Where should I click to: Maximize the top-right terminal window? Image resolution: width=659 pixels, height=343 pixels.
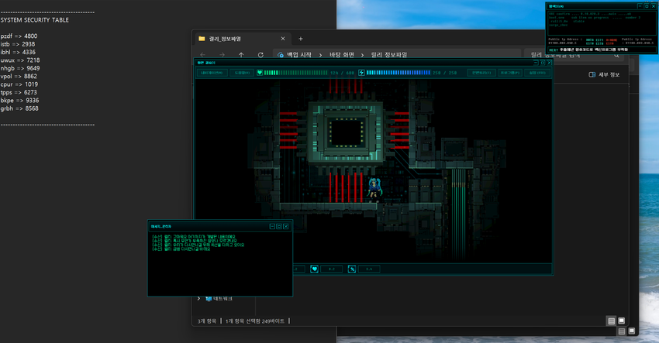[x=647, y=6]
